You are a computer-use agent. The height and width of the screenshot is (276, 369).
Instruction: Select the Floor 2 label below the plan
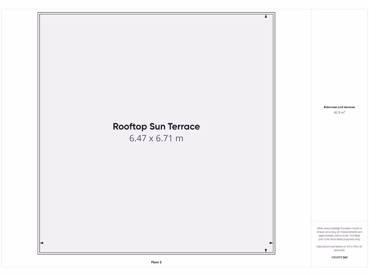[x=156, y=262]
